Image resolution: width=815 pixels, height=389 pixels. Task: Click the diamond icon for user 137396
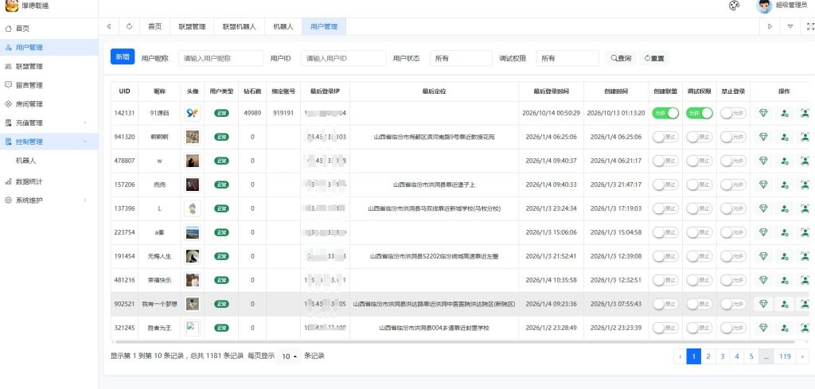[x=763, y=208]
